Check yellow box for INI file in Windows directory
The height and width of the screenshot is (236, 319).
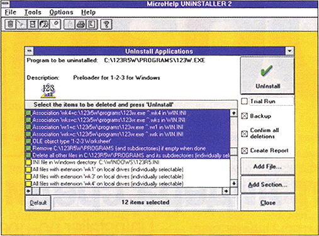(28, 162)
